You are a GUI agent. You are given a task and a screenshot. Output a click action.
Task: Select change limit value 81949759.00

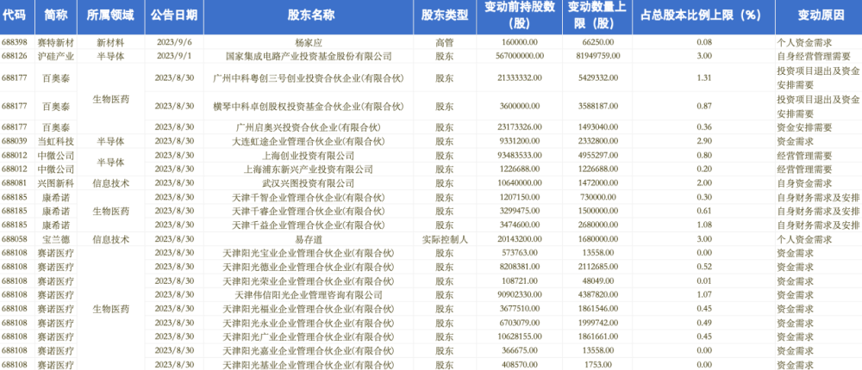coord(597,55)
